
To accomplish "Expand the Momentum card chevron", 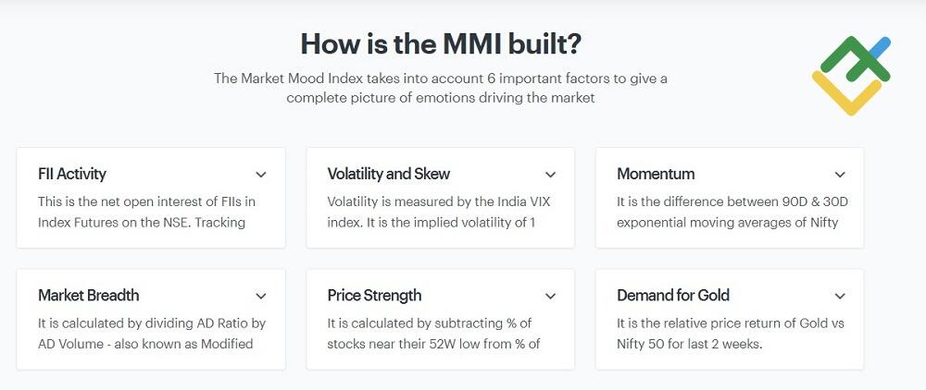I will point(840,175).
